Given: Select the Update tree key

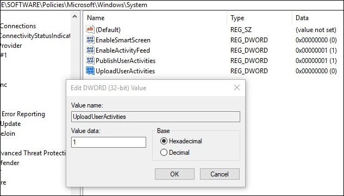Looking at the screenshot, I should coord(10,124).
